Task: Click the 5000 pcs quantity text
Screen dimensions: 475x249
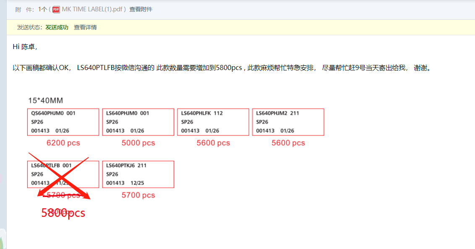Action: click(138, 143)
